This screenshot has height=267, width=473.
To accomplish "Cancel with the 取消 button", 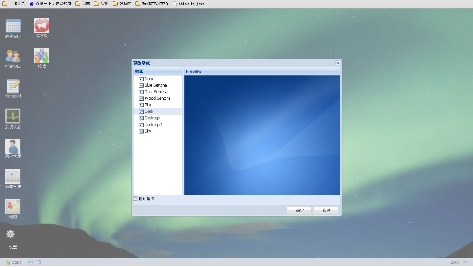I will coord(326,210).
